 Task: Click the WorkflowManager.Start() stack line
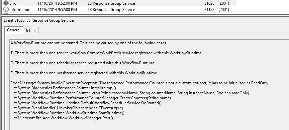click(x=63, y=118)
